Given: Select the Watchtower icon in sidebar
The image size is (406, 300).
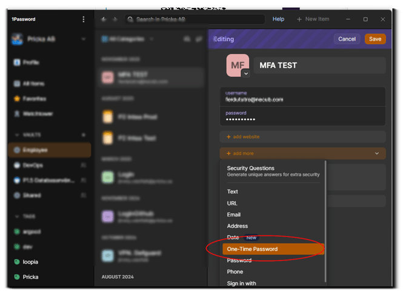Looking at the screenshot, I should pos(18,114).
